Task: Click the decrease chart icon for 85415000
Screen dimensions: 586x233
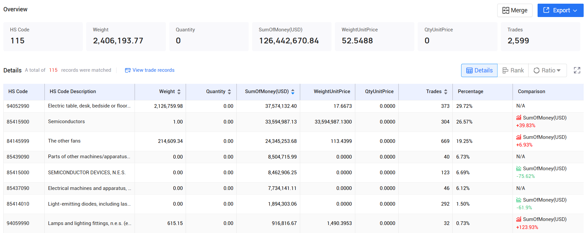Action: click(519, 169)
